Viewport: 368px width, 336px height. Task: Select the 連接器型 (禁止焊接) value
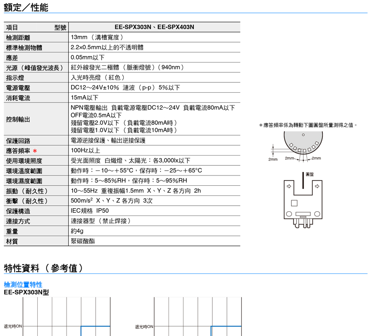click(x=101, y=221)
